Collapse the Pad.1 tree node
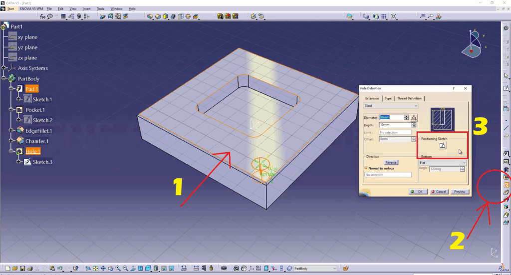Screen dimensions: 511x275 (x=11, y=89)
